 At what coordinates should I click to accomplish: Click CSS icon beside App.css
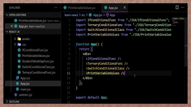[17, 78]
